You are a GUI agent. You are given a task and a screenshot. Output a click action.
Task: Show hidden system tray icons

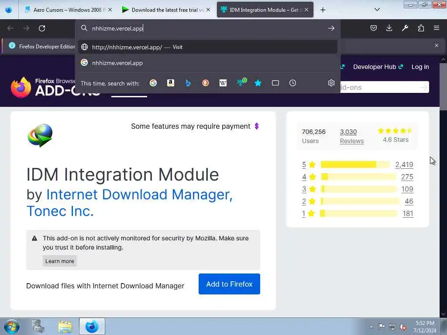[371, 327]
